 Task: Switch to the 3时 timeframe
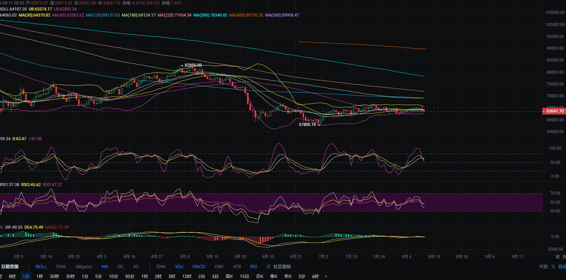click(x=172, y=276)
